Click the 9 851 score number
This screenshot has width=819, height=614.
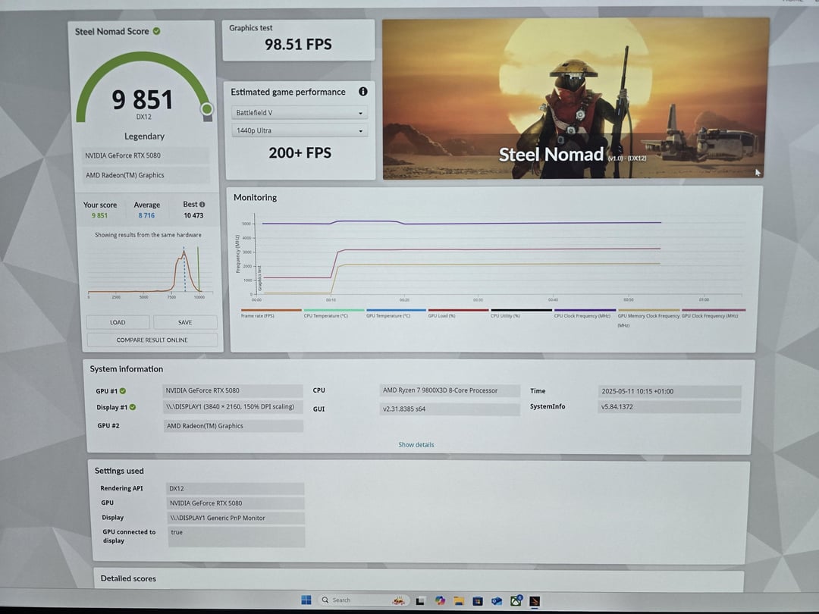pos(142,99)
